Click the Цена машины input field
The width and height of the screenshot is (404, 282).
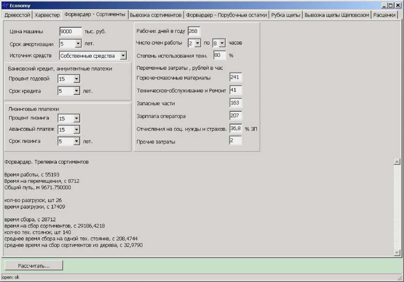[x=71, y=32]
